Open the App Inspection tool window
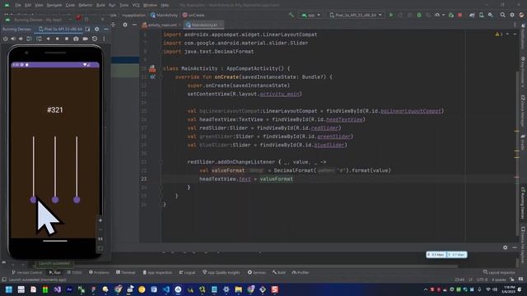Image resolution: width=527 pixels, height=296 pixels. (157, 272)
